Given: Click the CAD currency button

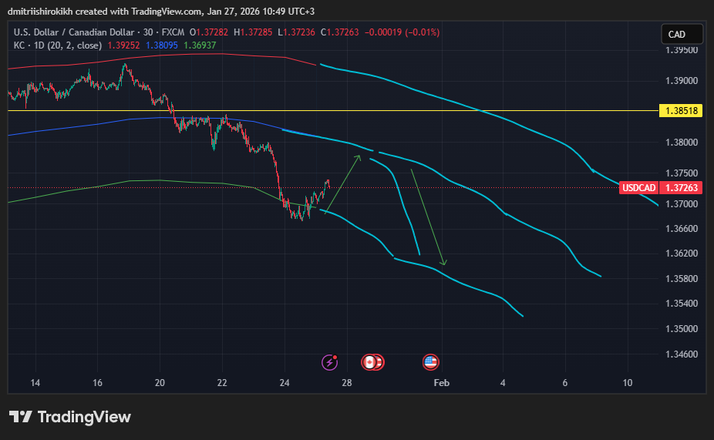Looking at the screenshot, I should point(682,34).
